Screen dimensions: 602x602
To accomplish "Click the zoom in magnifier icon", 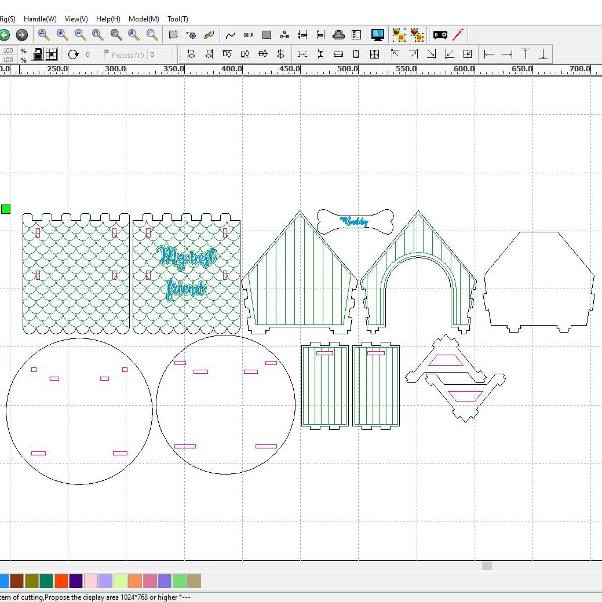I will click(x=62, y=35).
